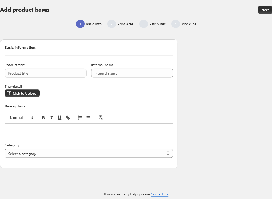This screenshot has width=272, height=199.
Task: Toggle underline formatting in description toolbar
Action: [x=59, y=118]
